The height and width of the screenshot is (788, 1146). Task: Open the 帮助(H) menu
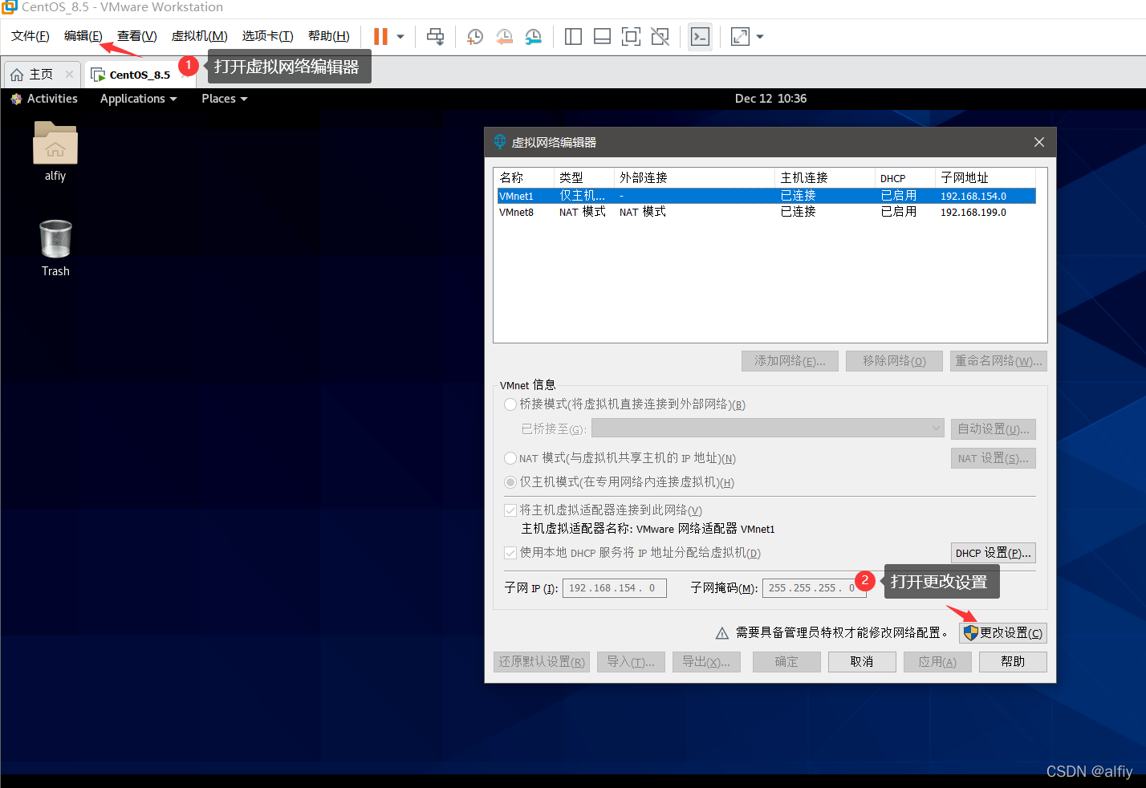pos(329,36)
